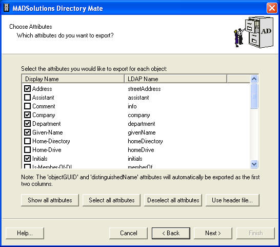Click the attribute list scroll down arrow
Screen dimensions: 280x247
(254, 164)
